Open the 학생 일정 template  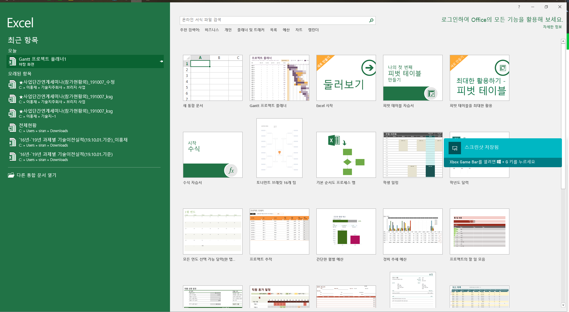point(413,155)
